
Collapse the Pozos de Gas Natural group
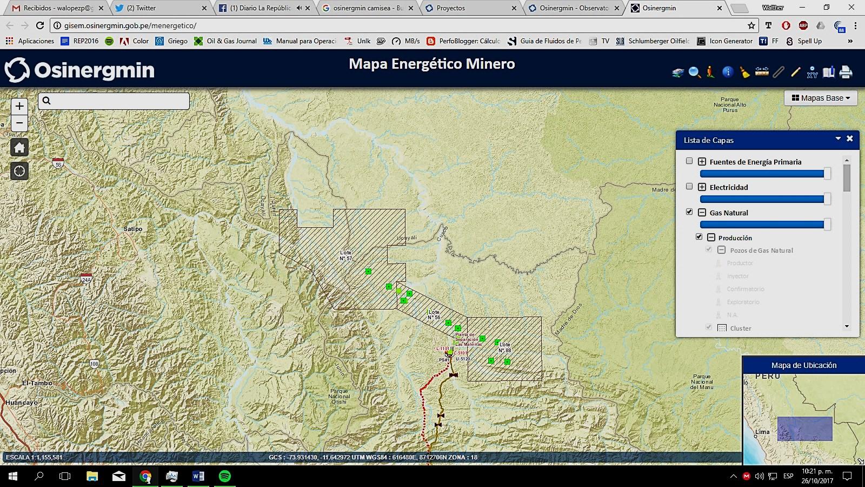721,250
